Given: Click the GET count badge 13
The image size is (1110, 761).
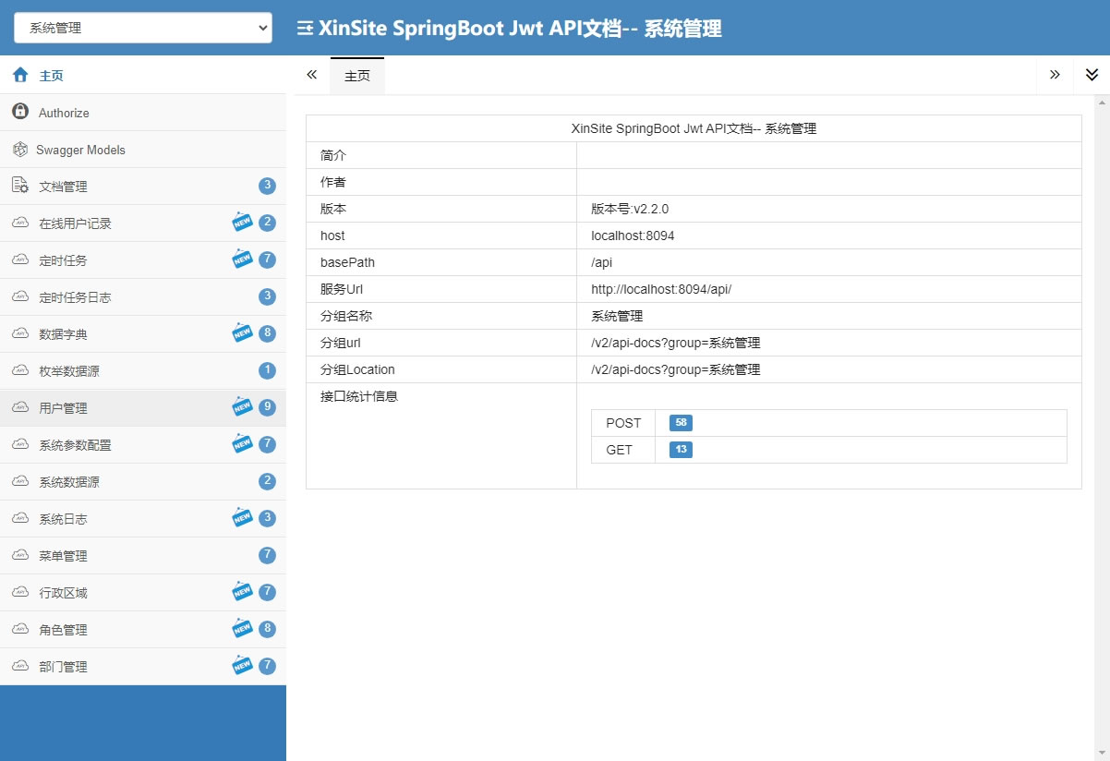Looking at the screenshot, I should click(682, 450).
